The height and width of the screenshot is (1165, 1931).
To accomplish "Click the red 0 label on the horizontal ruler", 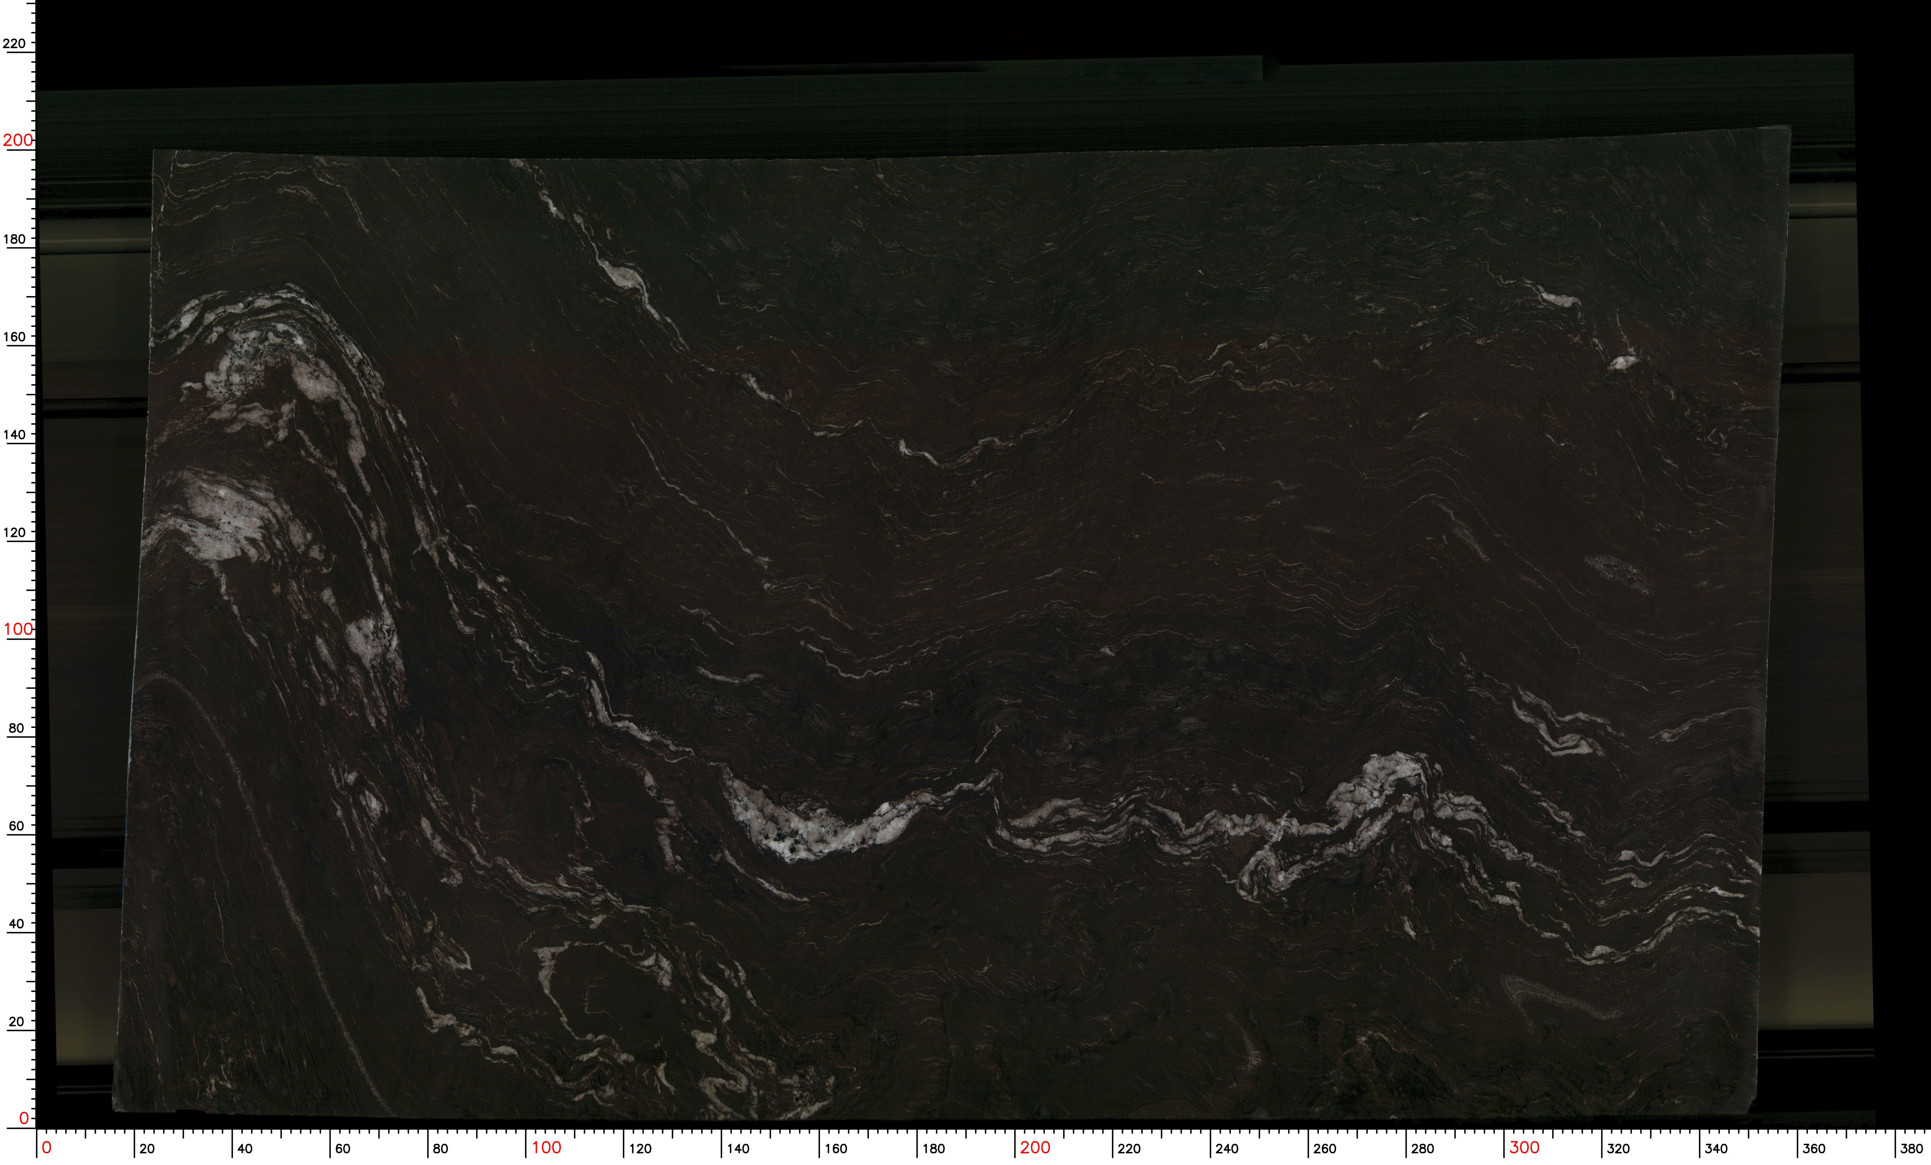I will point(46,1148).
